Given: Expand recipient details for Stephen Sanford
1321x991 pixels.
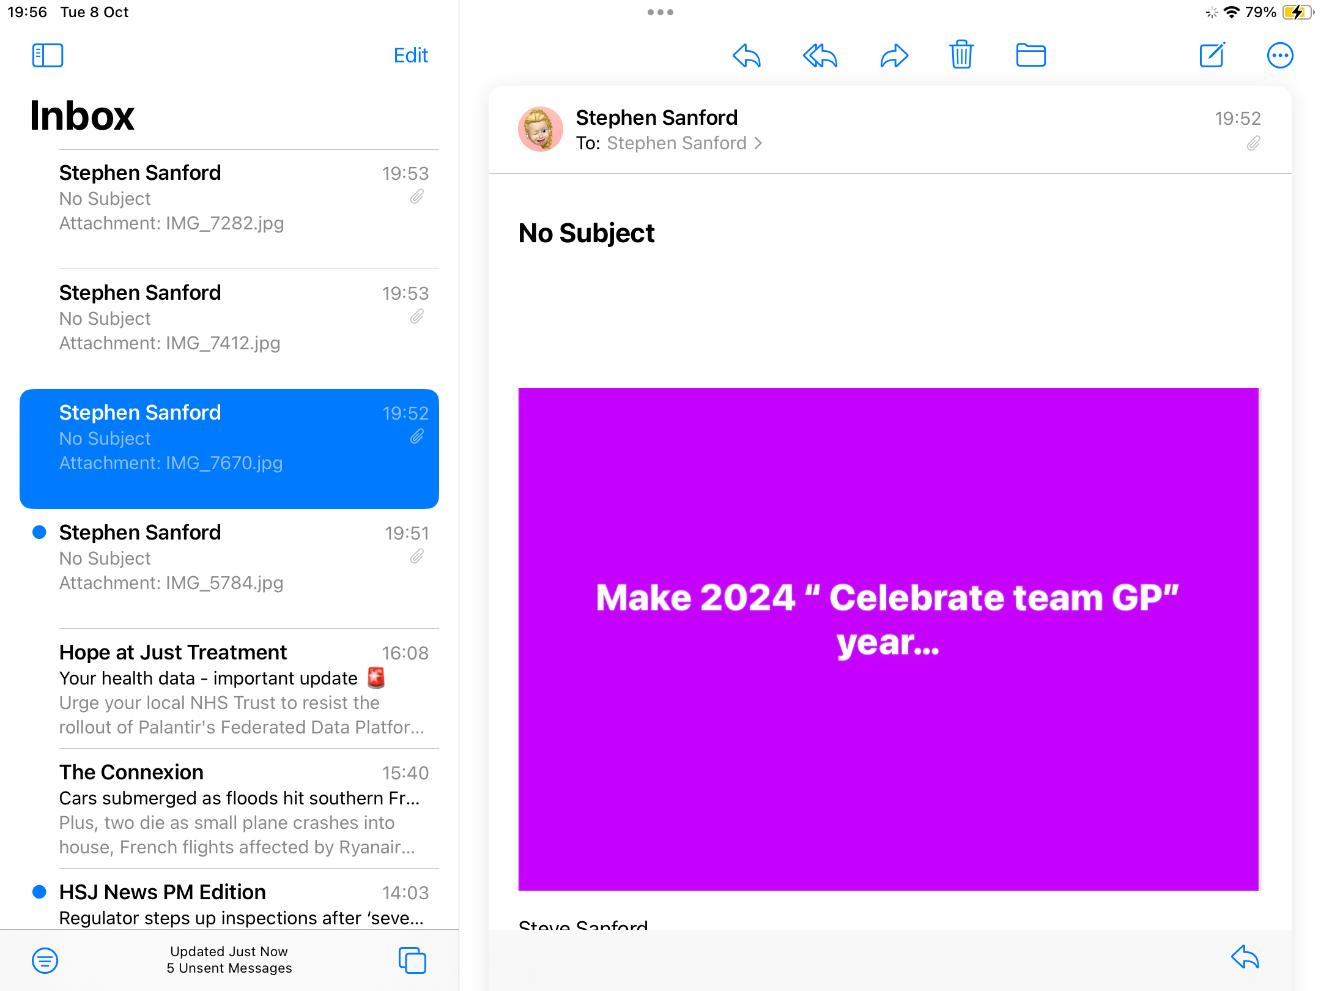Looking at the screenshot, I should (685, 143).
